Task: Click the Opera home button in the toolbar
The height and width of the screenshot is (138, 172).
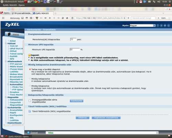Action: (67, 18)
